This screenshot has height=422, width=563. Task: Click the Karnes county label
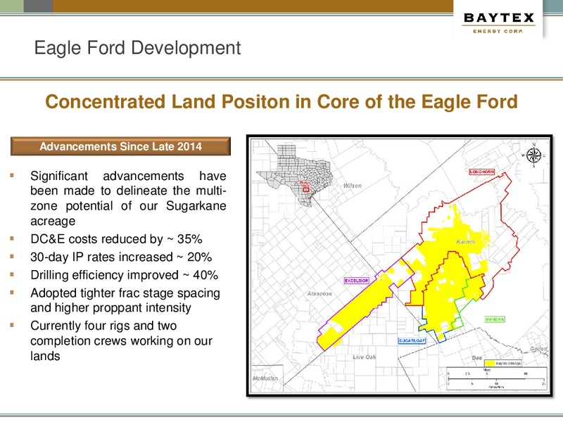pos(466,241)
